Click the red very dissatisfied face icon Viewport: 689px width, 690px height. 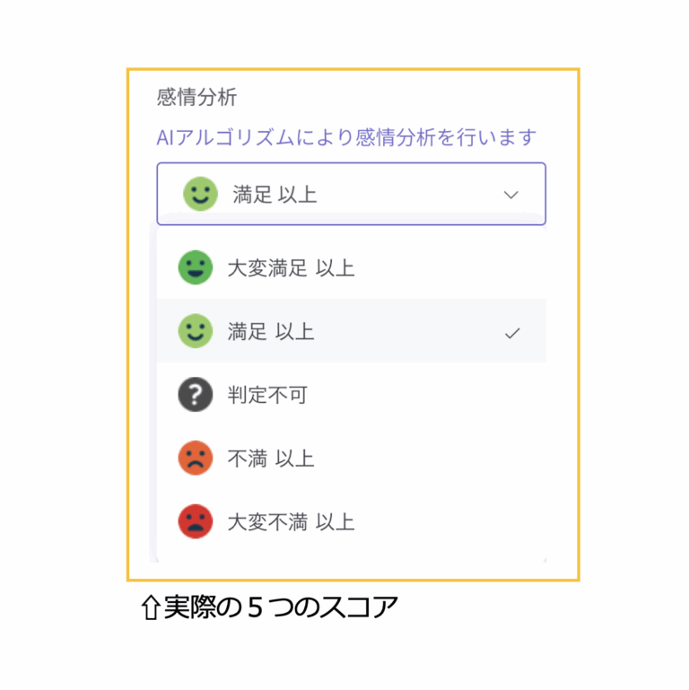tap(195, 522)
